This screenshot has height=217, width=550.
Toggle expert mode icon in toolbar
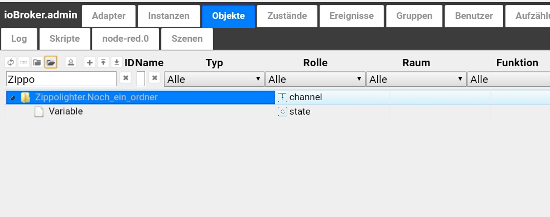tap(70, 63)
